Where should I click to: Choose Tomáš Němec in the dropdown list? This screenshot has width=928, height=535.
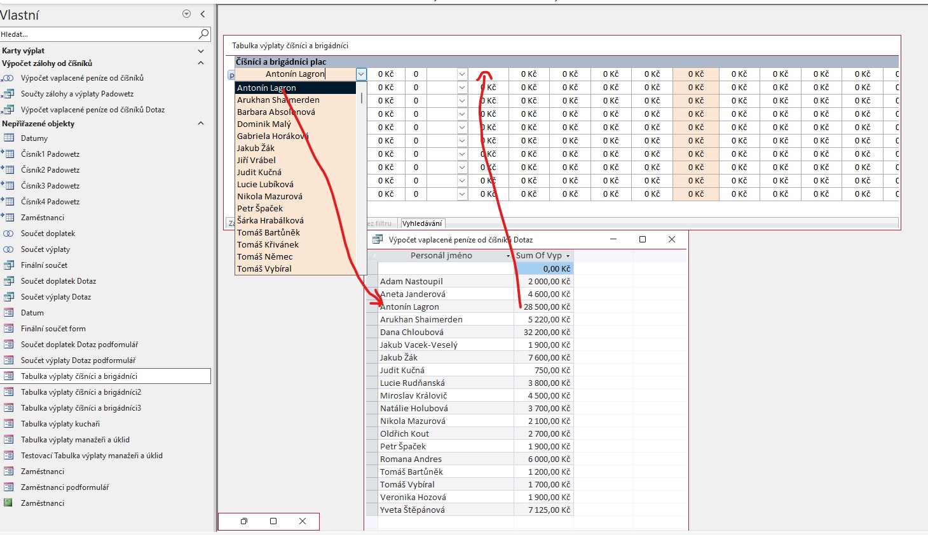(265, 256)
